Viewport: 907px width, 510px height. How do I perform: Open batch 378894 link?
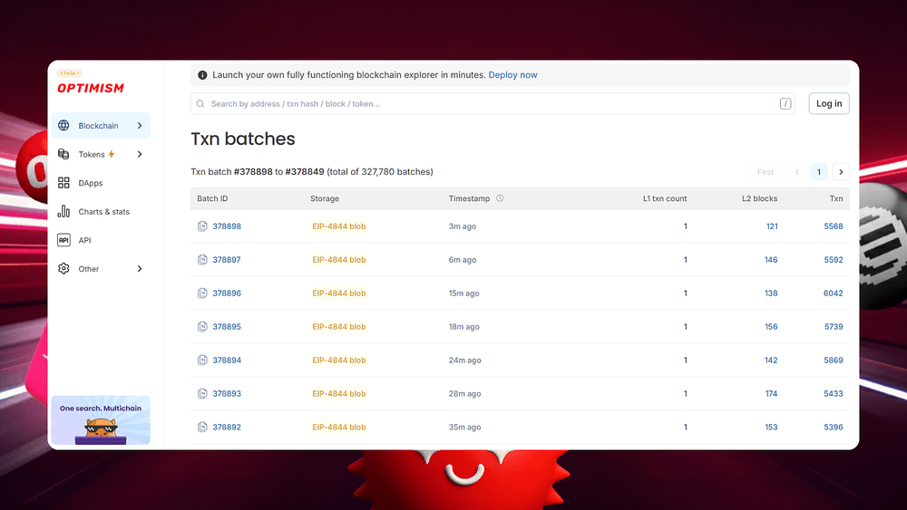click(227, 361)
